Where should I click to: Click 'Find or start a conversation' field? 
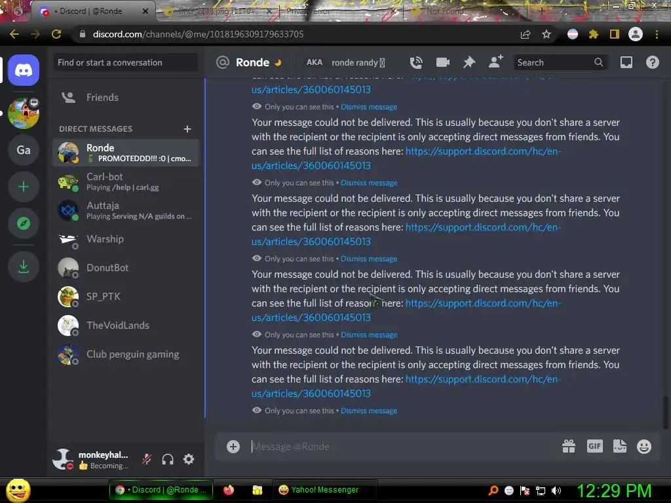coord(126,62)
